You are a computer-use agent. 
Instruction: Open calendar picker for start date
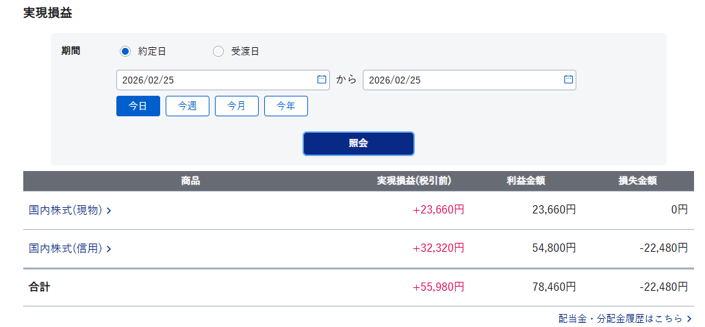[322, 79]
